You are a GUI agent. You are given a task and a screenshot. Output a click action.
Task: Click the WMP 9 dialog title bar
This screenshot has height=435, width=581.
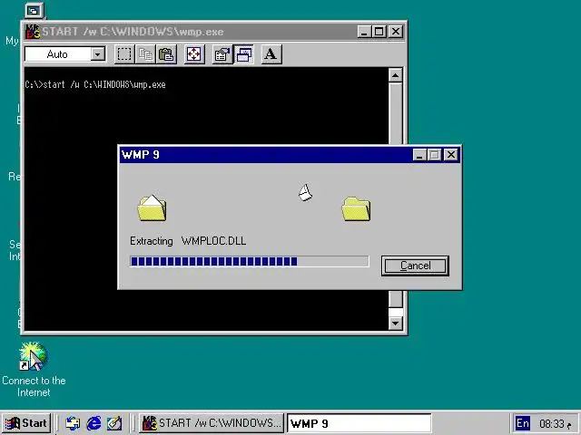click(x=265, y=155)
